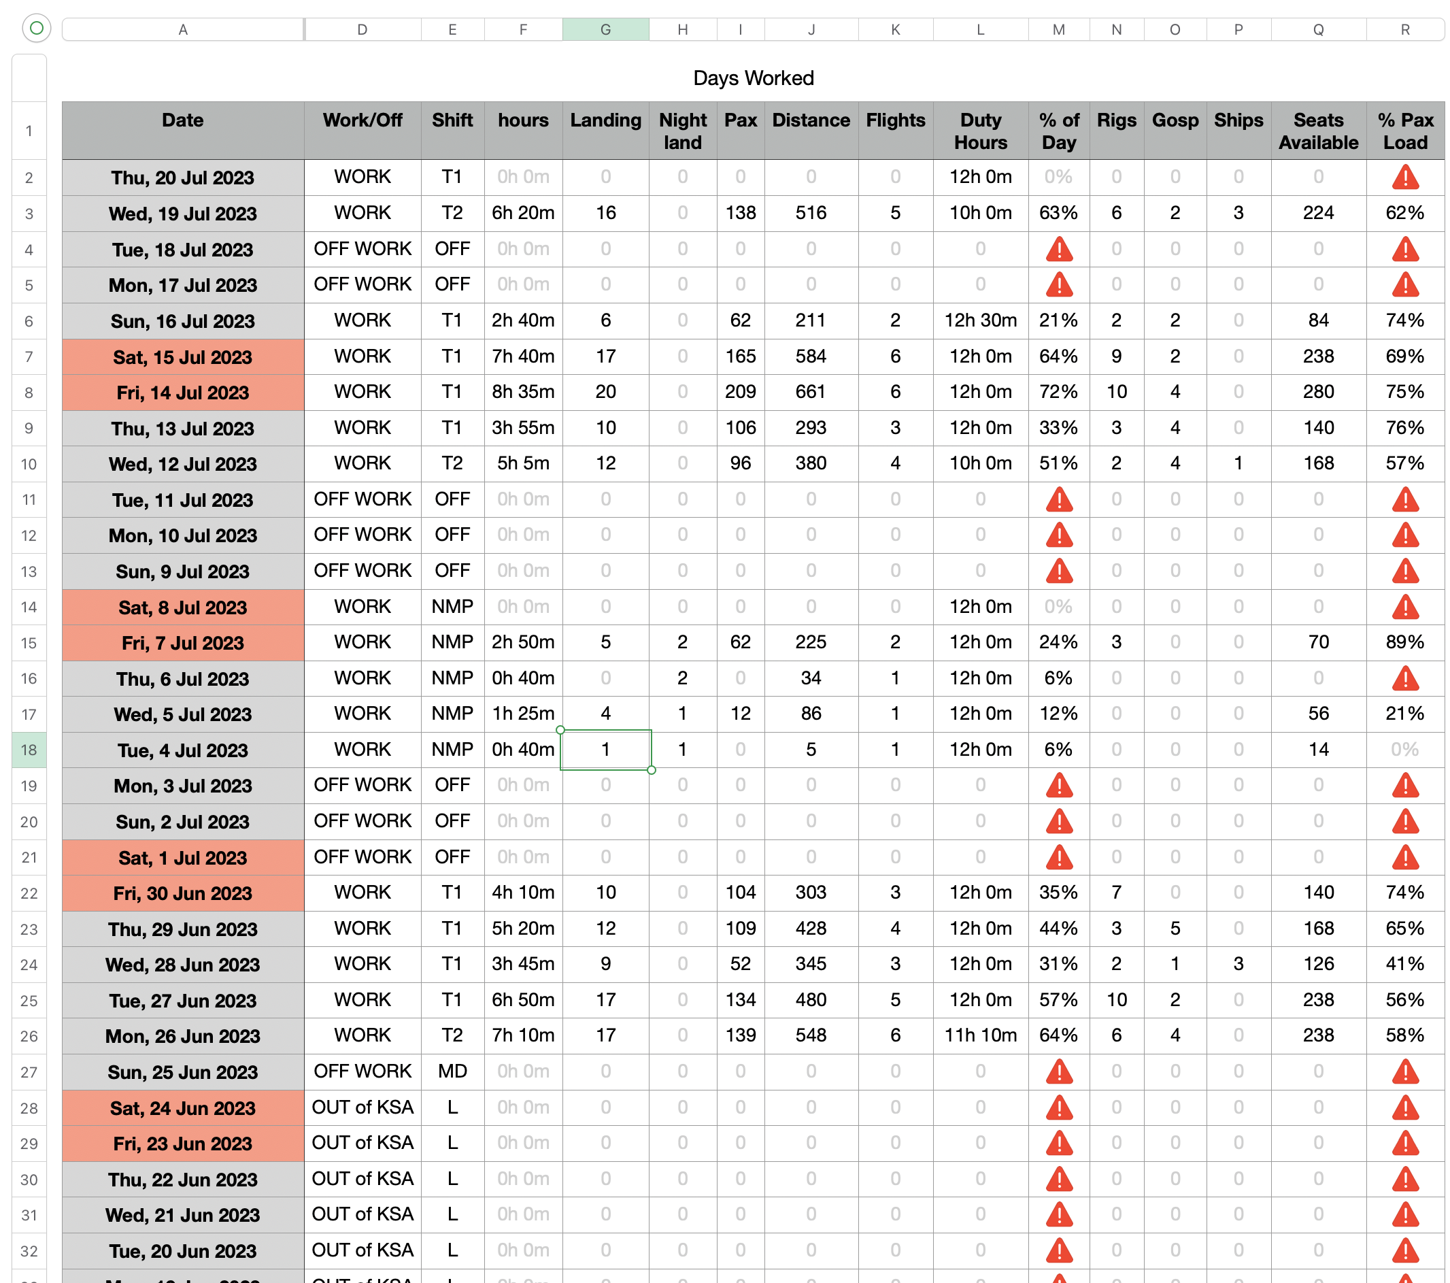Select column A header
Image resolution: width=1450 pixels, height=1283 pixels.
(183, 30)
